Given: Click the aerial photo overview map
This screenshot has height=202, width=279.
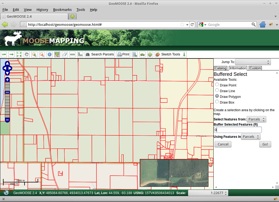Looking at the screenshot, I should 174,173.
